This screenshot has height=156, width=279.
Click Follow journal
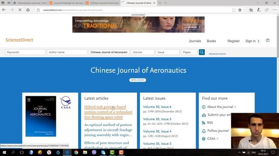point(215,131)
